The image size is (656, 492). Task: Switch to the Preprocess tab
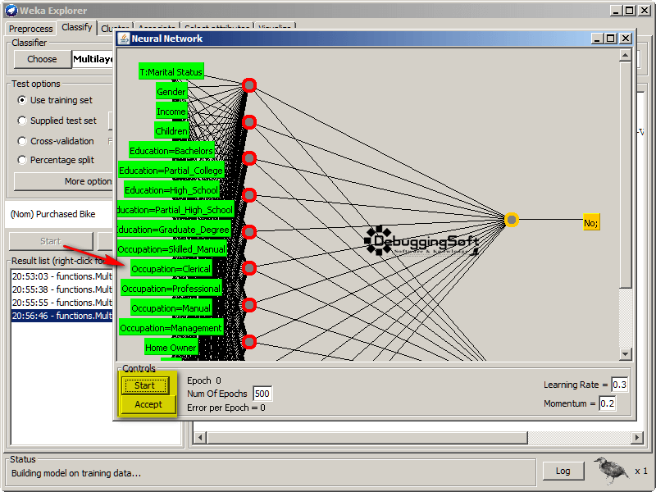click(x=30, y=29)
